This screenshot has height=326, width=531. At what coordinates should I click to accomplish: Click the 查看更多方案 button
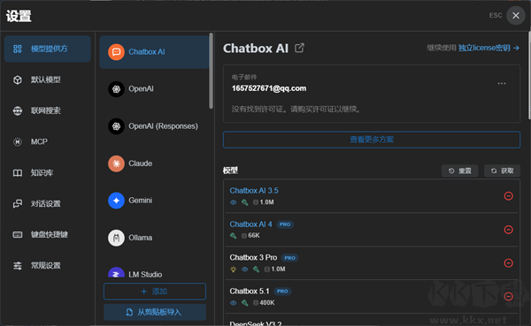tap(372, 140)
